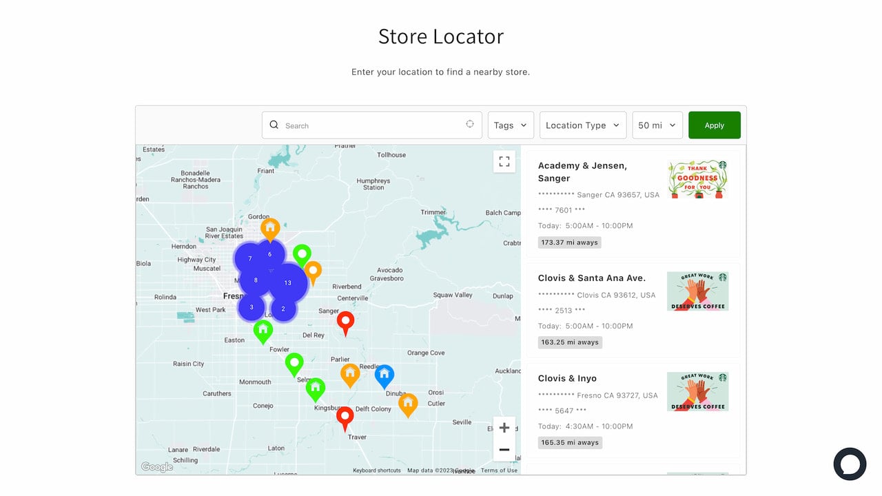This screenshot has width=882, height=496.
Task: Change the 50 mi radius dropdown
Action: click(x=657, y=125)
